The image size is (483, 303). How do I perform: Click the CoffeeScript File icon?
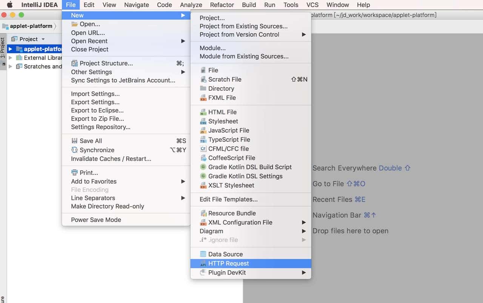[x=203, y=158]
